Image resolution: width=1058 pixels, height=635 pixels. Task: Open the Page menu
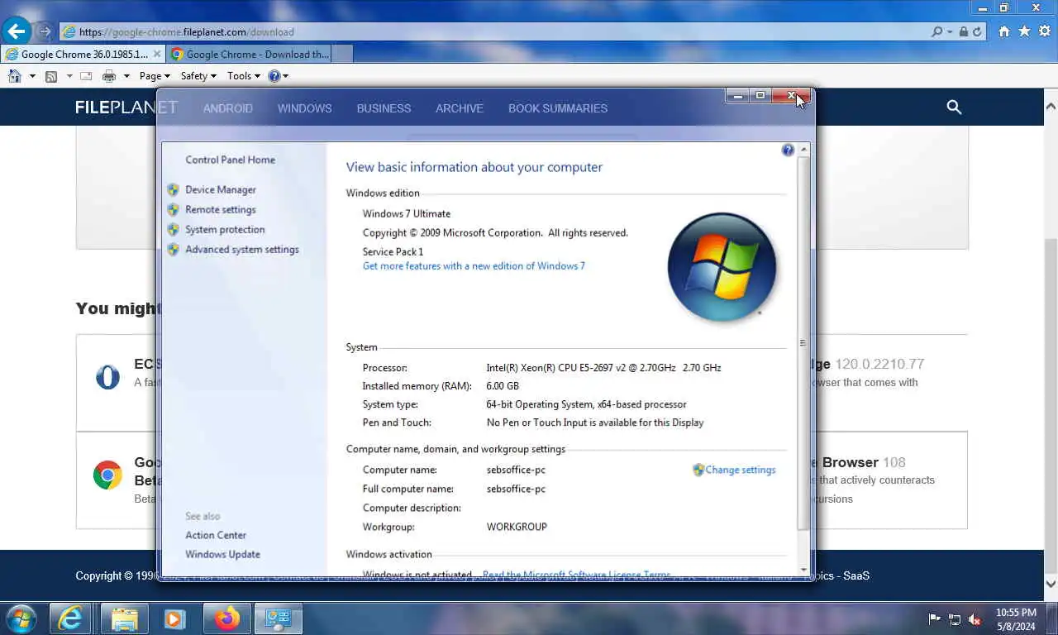coord(155,76)
